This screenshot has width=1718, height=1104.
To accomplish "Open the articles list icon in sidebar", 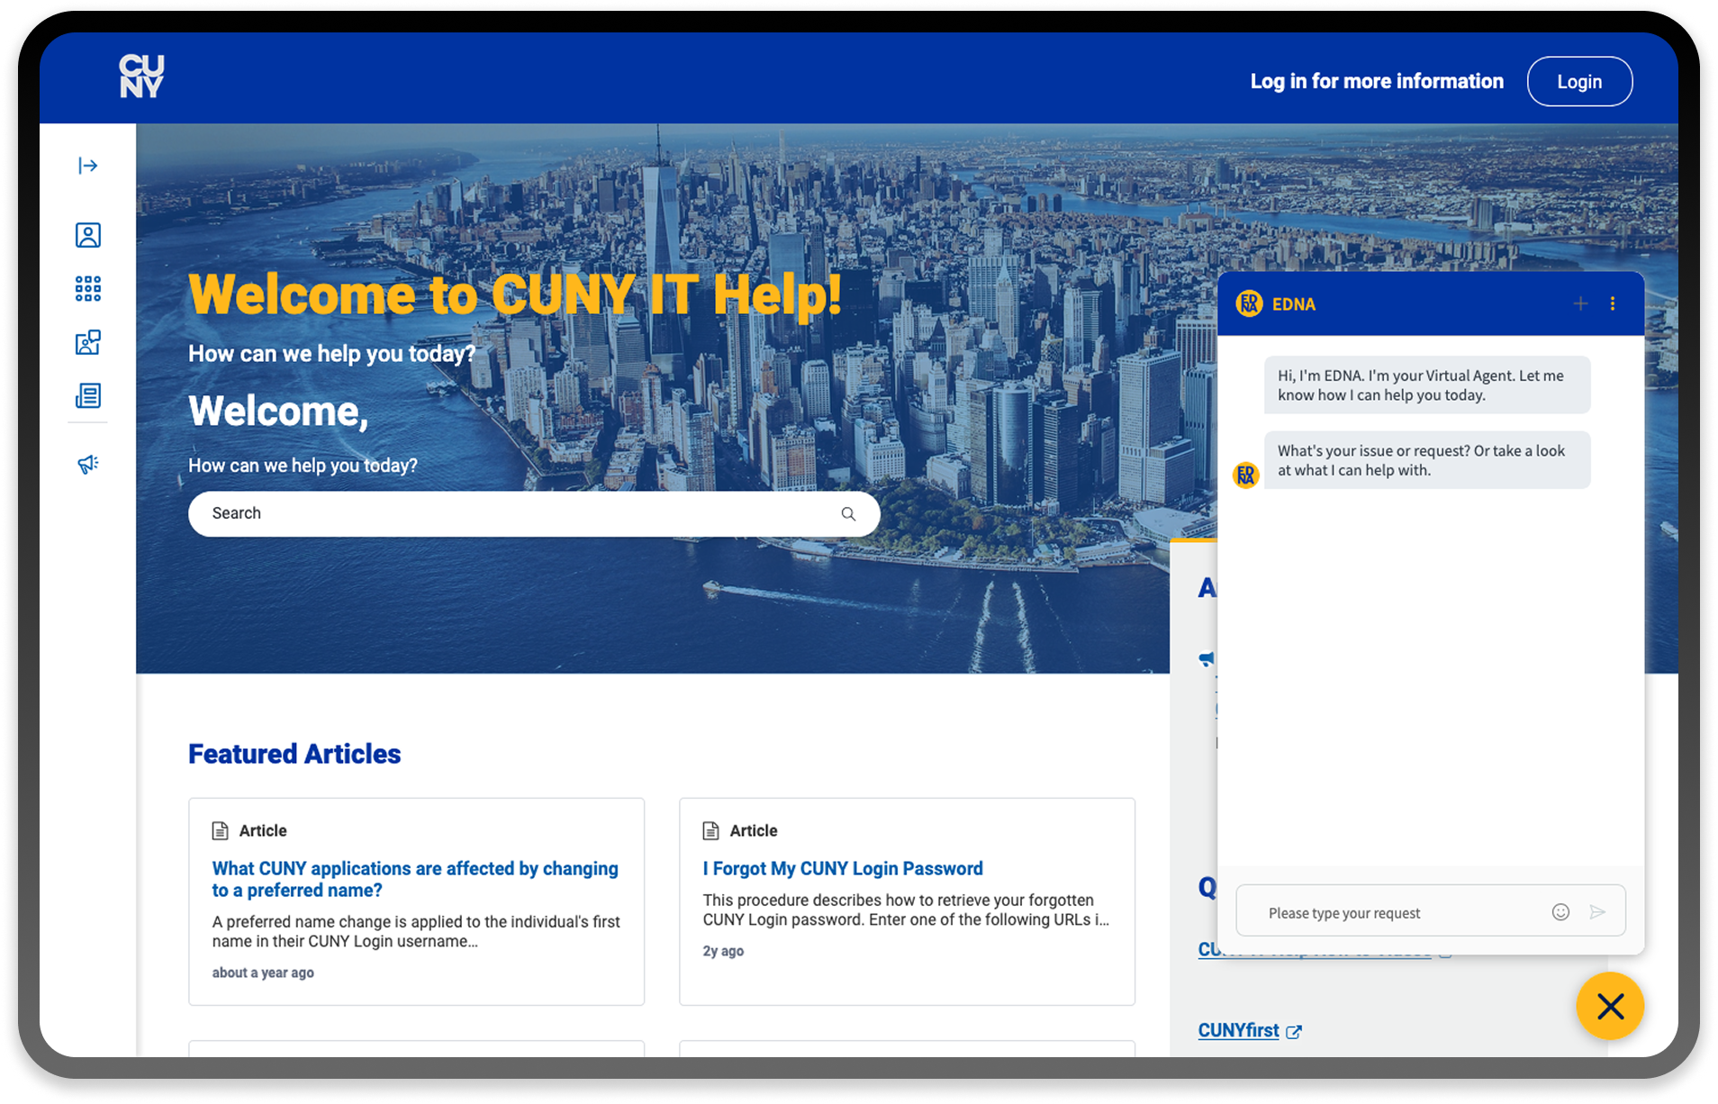I will pos(88,395).
